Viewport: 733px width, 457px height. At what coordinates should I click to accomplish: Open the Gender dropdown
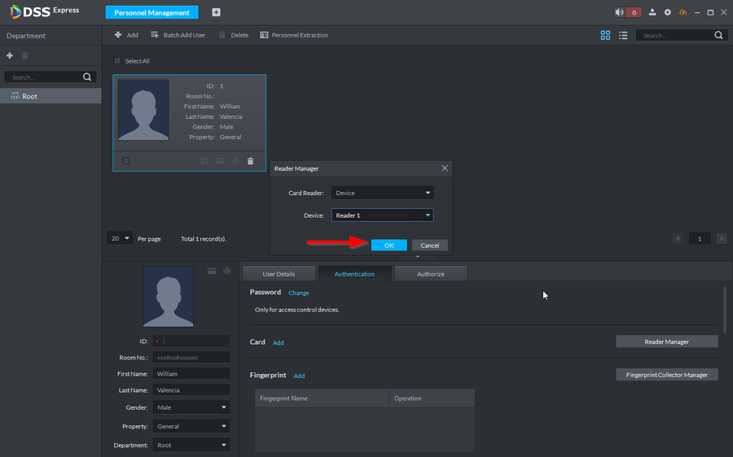[x=191, y=407]
